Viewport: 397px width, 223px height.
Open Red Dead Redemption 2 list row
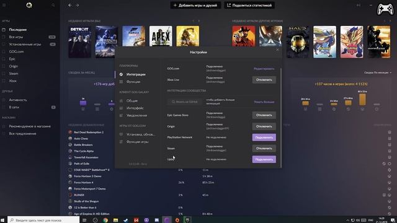coord(88,132)
